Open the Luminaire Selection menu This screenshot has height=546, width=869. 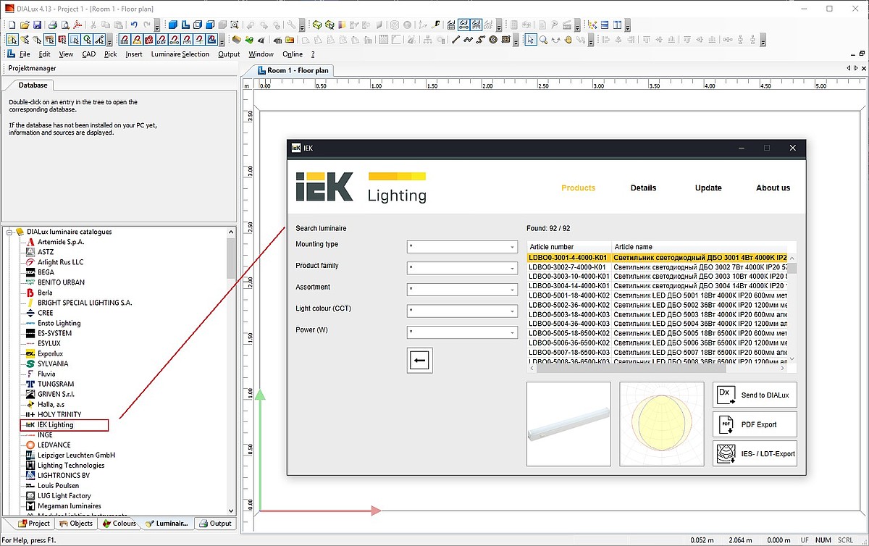180,54
